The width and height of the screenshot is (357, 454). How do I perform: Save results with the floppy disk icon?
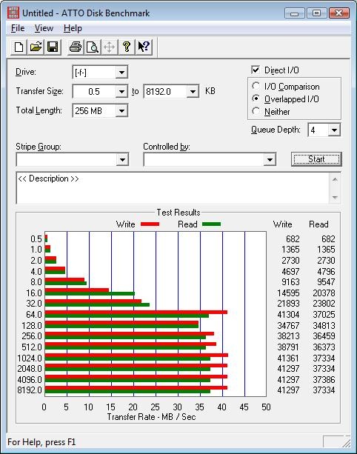click(x=53, y=47)
